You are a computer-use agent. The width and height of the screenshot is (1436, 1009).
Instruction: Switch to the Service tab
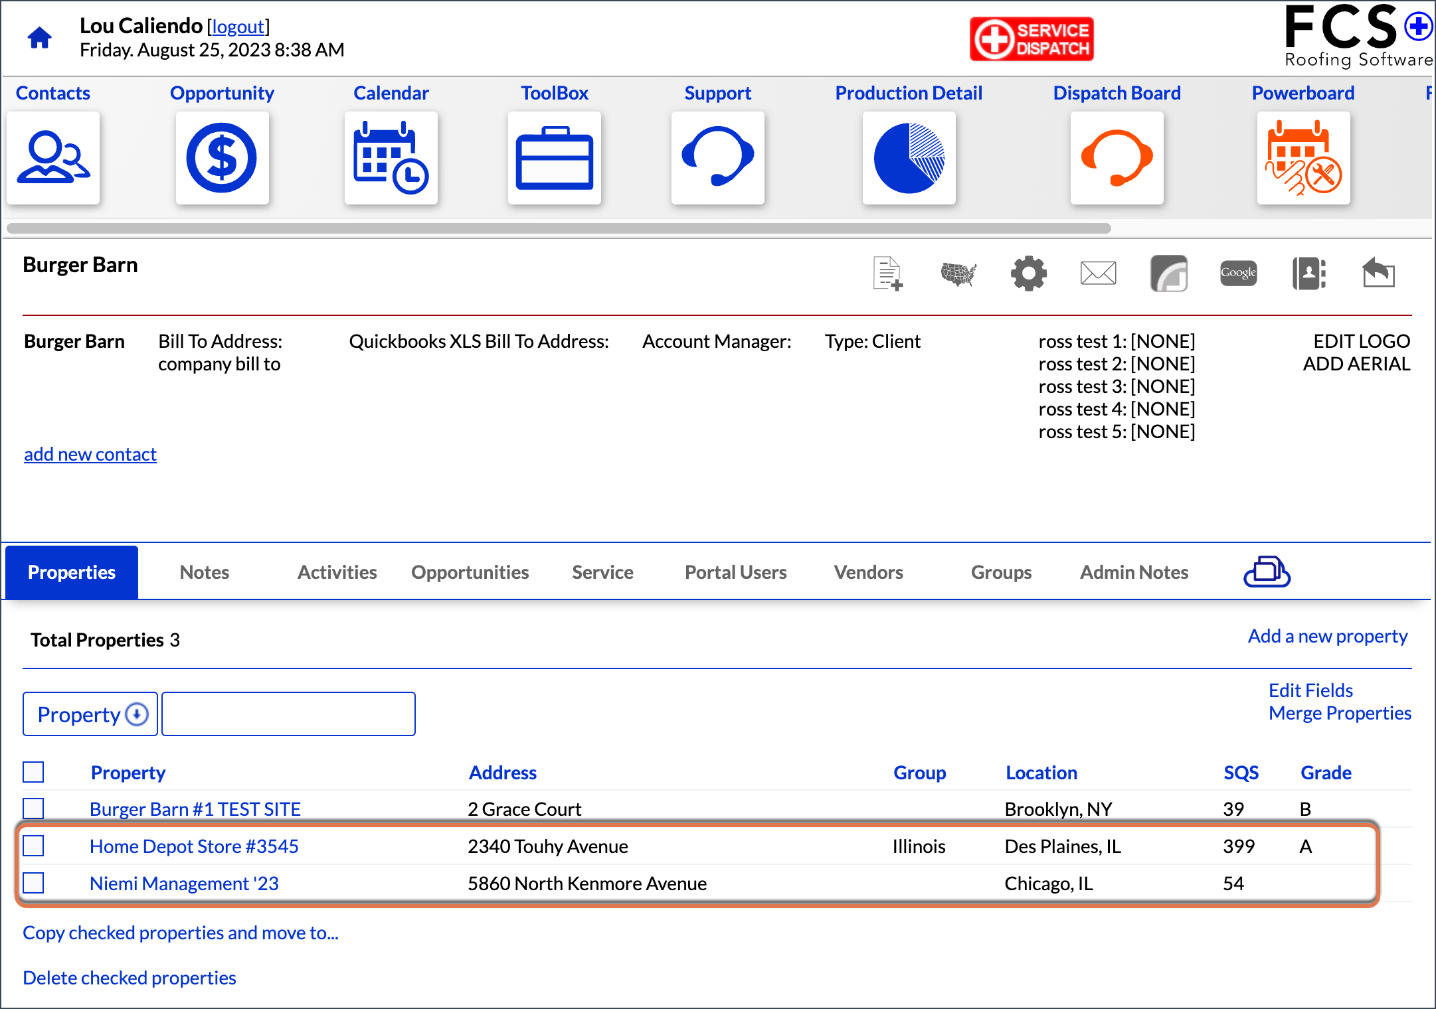tap(603, 572)
